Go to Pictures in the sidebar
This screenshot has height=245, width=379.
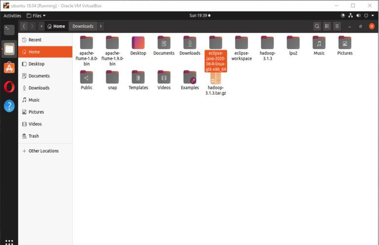[x=45, y=112]
